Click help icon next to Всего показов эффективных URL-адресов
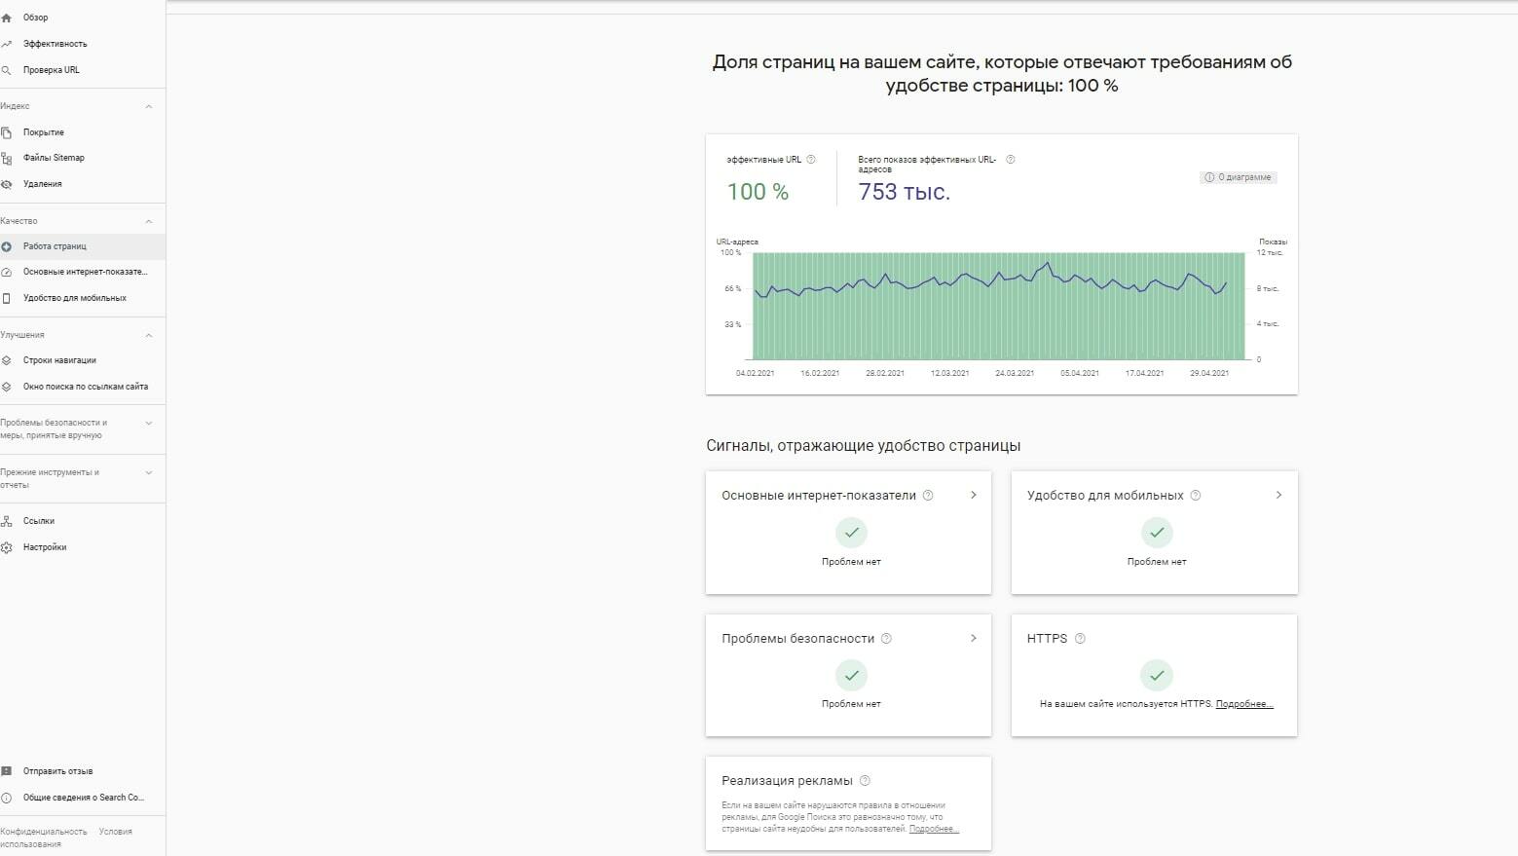 coord(1010,160)
